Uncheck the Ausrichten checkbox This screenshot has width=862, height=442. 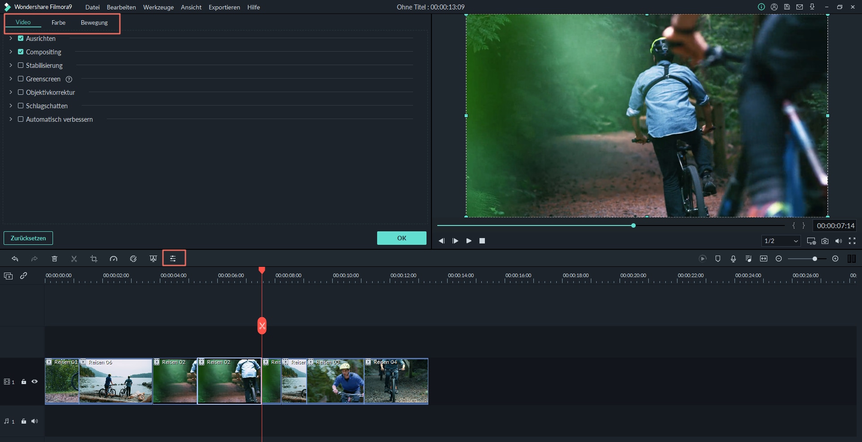[x=21, y=39]
